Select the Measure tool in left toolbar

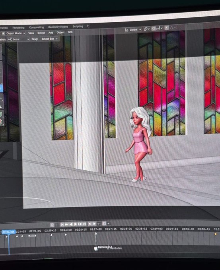tap(1, 106)
